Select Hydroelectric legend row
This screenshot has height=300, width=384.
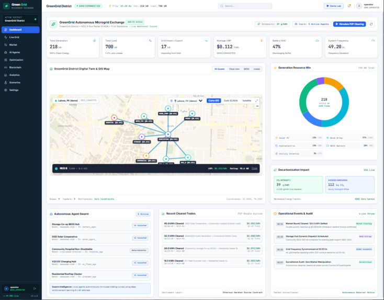[x=299, y=146]
